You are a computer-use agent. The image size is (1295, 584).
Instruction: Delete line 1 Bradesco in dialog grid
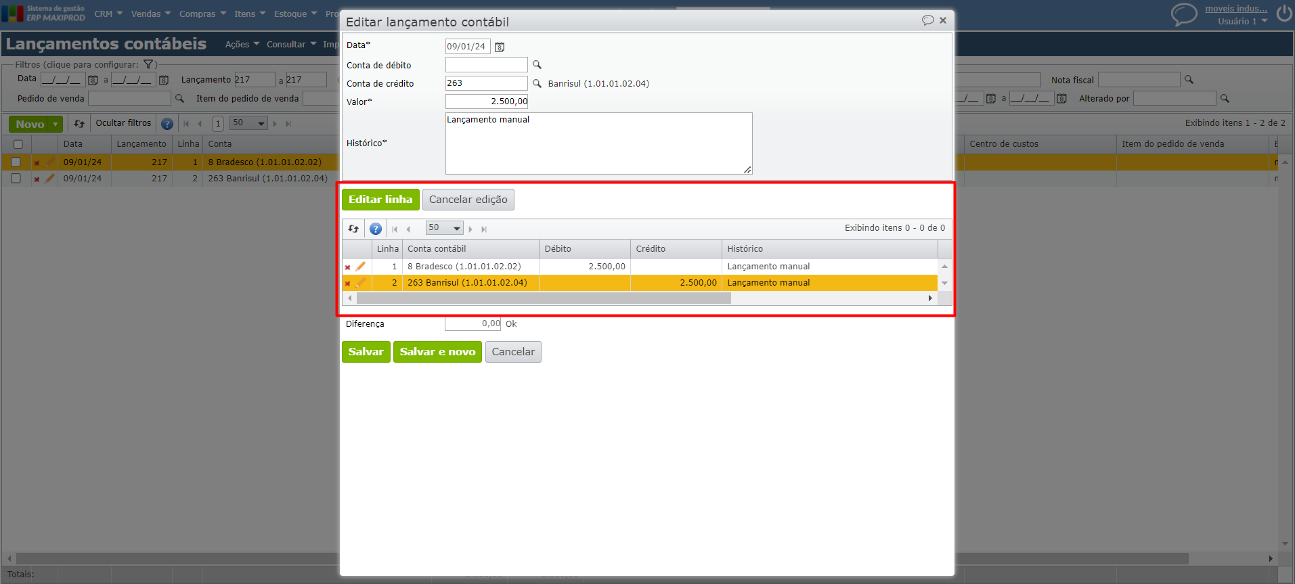[348, 267]
